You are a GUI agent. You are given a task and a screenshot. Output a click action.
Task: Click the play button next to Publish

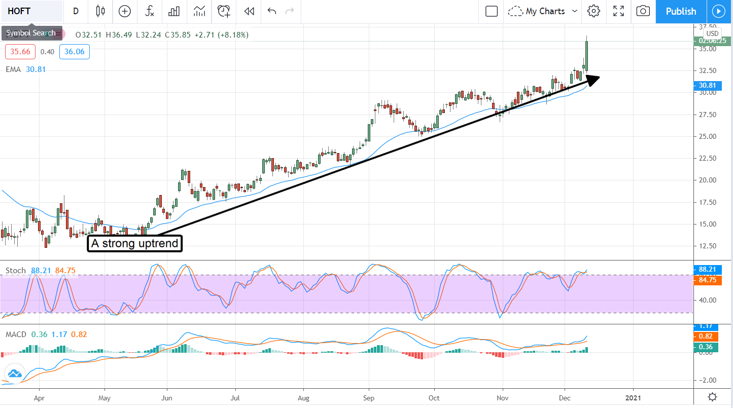coord(718,11)
